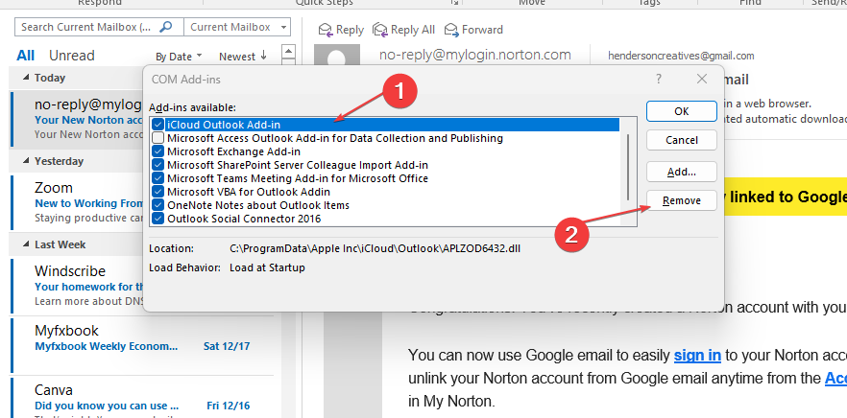
Task: Click the Reply All icon
Action: [380, 30]
